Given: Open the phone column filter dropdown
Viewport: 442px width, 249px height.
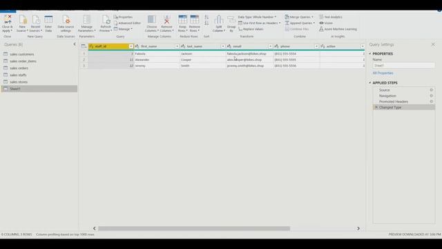Looking at the screenshot, I should point(316,46).
